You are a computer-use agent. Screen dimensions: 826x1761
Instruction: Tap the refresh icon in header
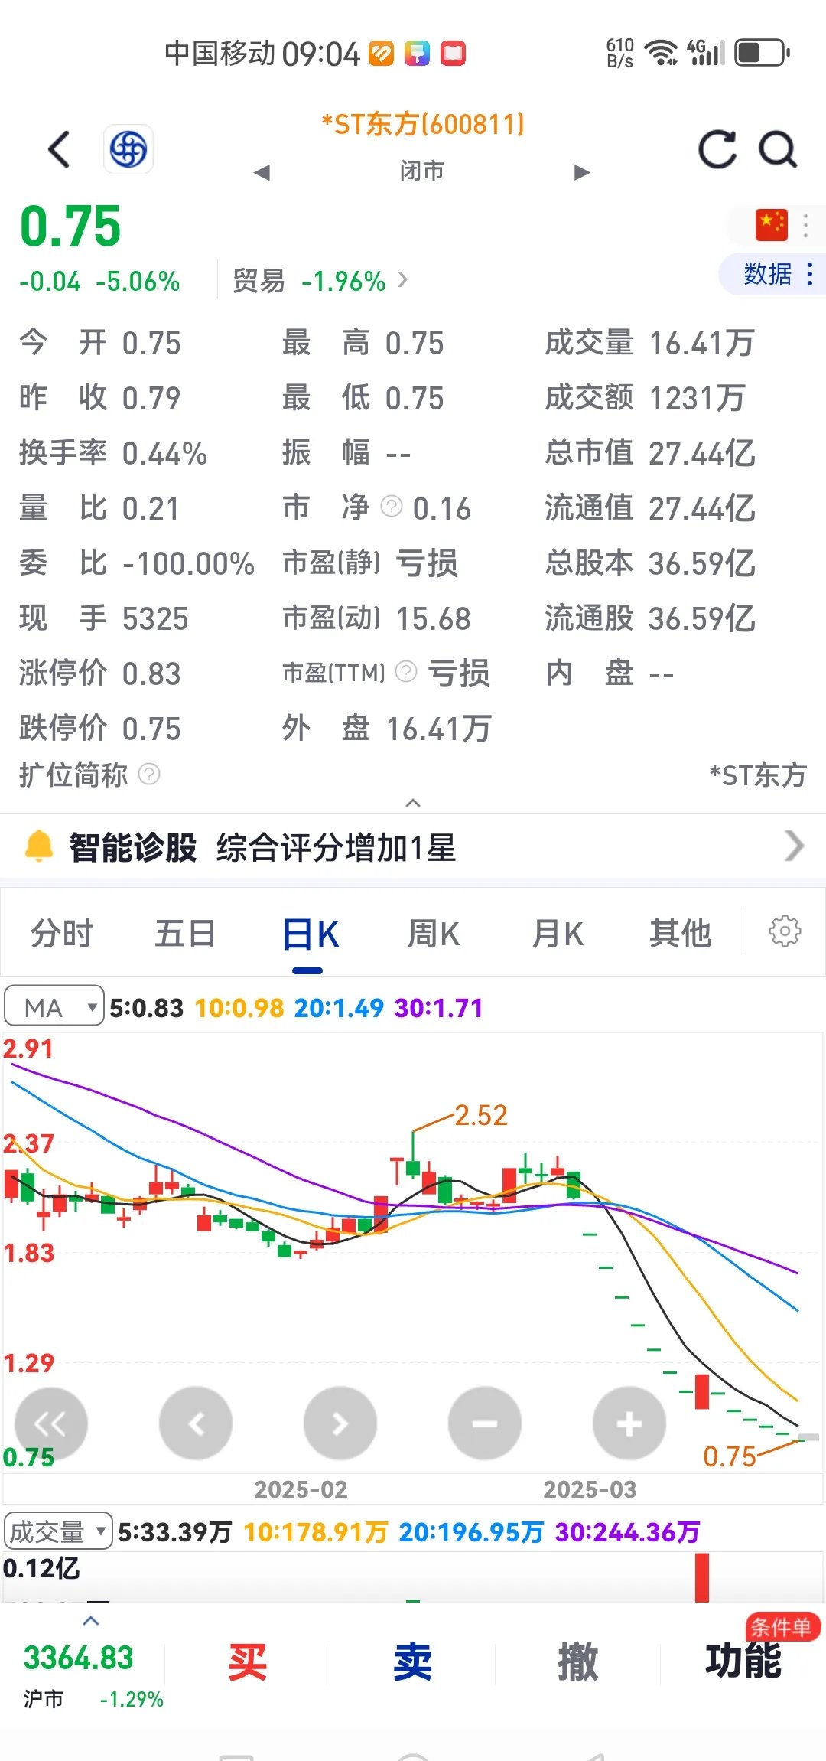717,149
